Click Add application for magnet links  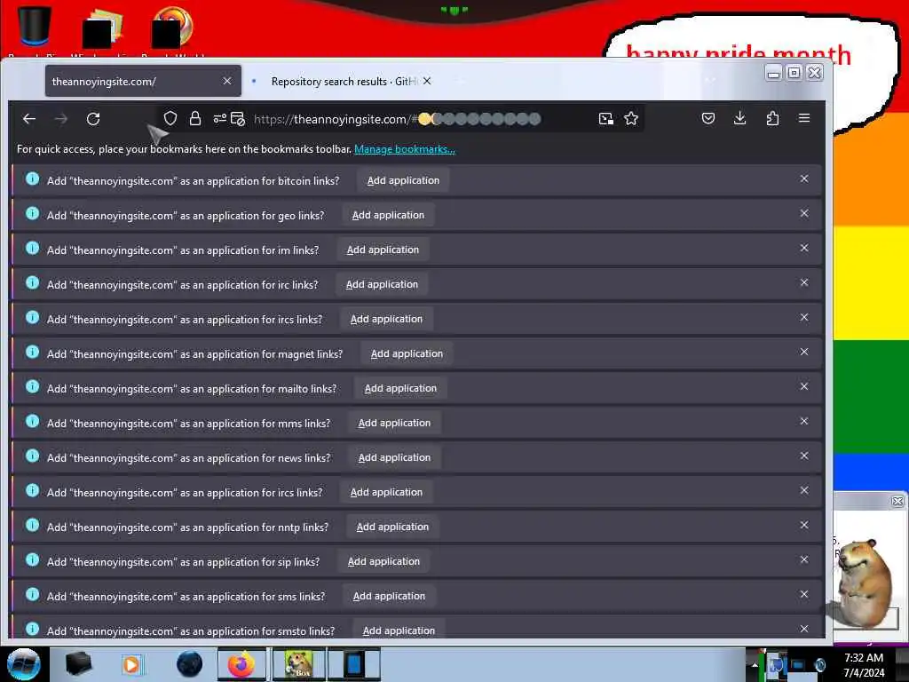coord(407,353)
